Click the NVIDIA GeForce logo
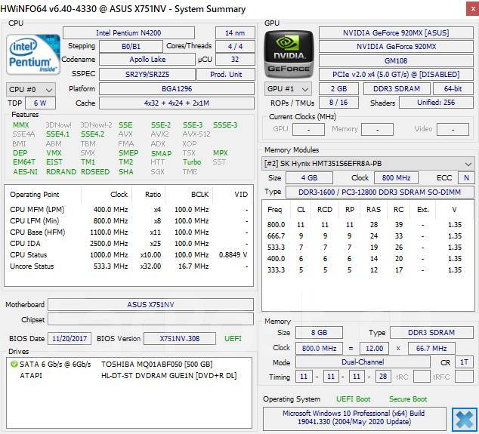479x434 pixels. 289,55
